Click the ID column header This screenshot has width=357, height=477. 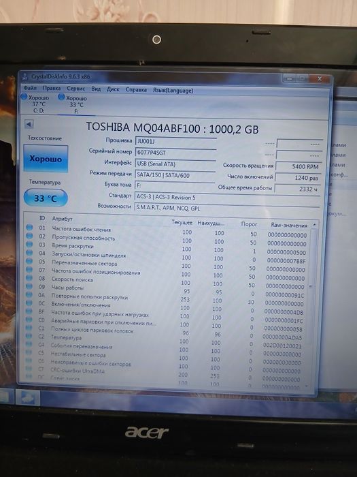coord(42,218)
